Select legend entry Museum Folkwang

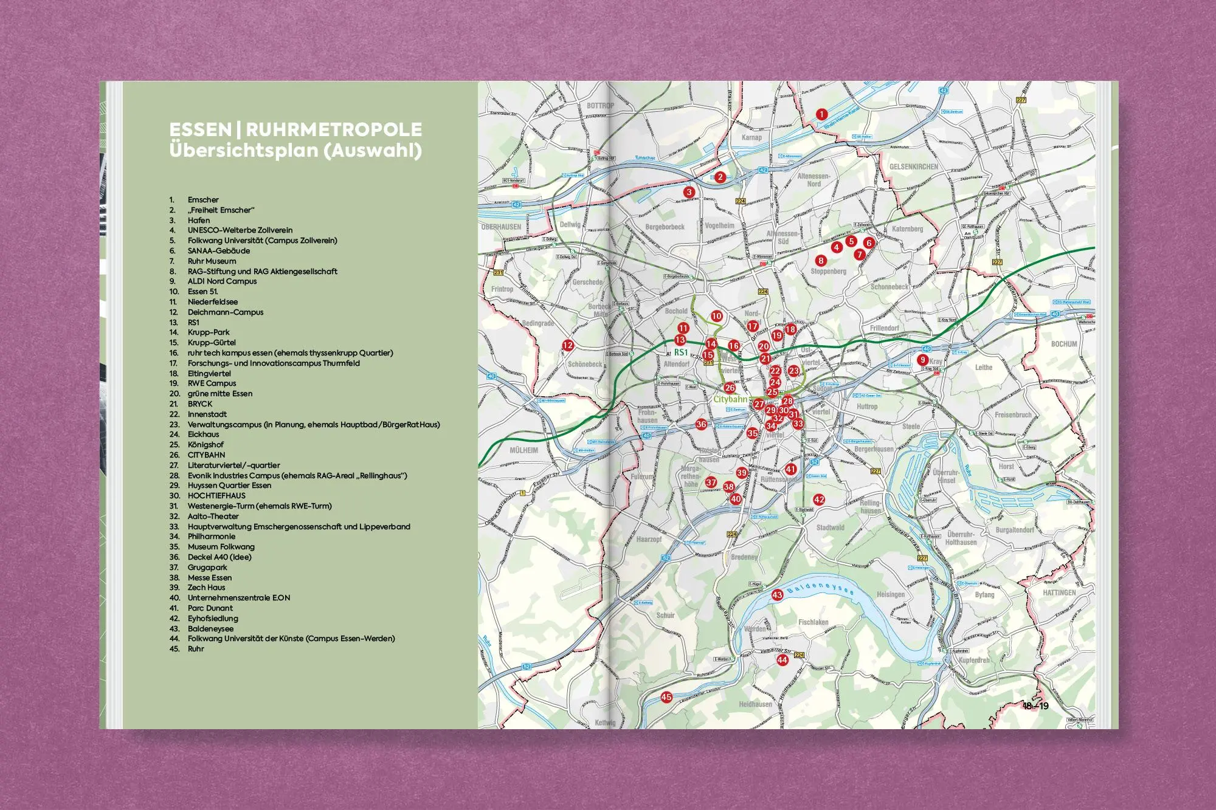coord(221,547)
